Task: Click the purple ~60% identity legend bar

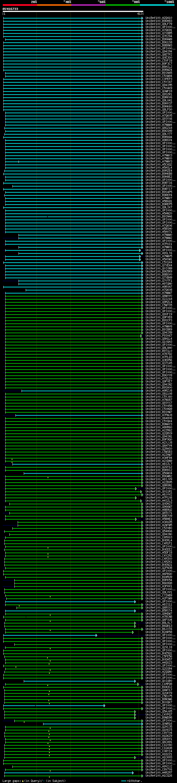Action: click(89, 5)
